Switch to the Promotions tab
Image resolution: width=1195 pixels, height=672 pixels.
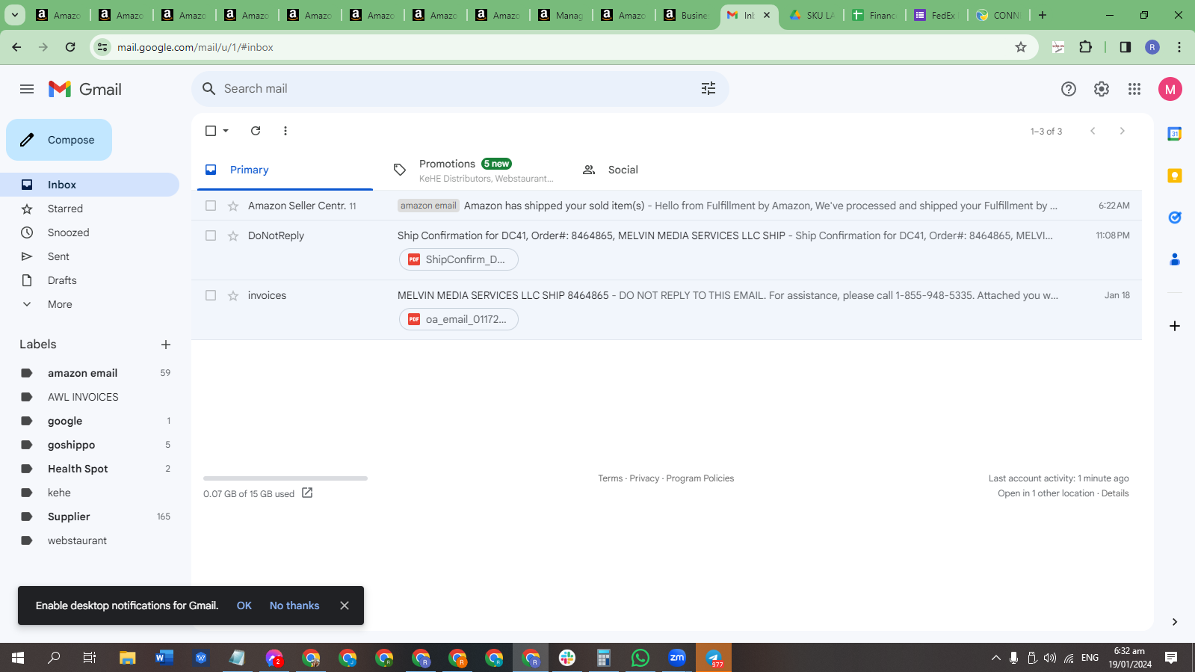click(x=473, y=170)
